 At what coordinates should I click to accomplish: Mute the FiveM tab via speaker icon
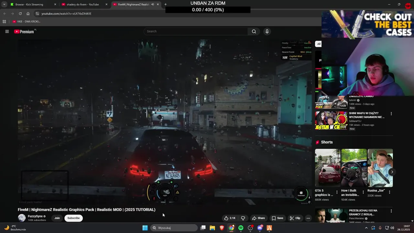tap(152, 5)
